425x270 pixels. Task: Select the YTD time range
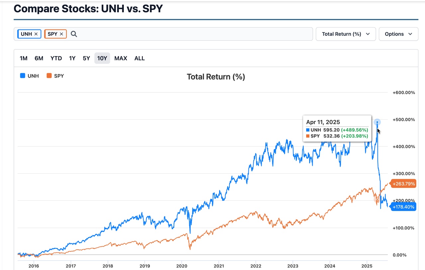click(56, 58)
